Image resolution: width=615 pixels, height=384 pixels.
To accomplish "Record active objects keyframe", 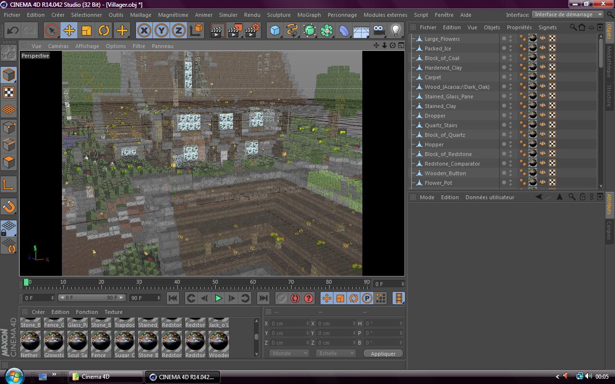I will [281, 298].
